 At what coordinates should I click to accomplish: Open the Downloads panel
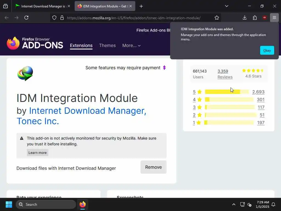click(x=245, y=18)
